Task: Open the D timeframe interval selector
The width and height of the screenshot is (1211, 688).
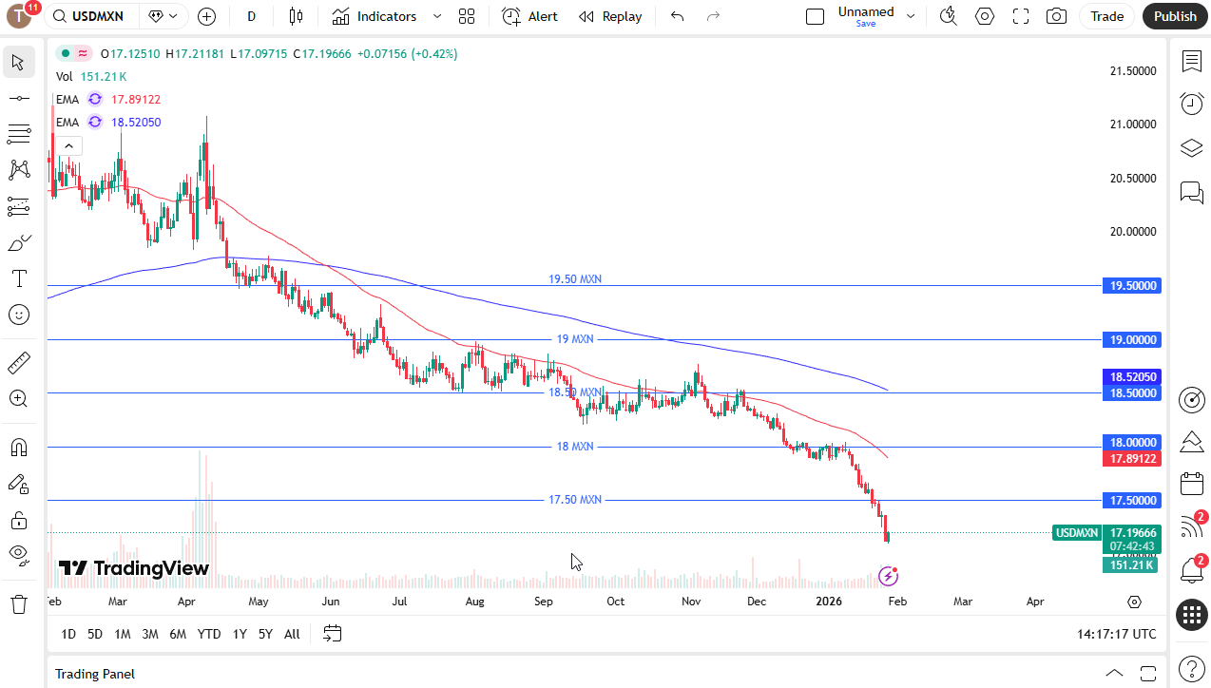Action: click(x=251, y=16)
